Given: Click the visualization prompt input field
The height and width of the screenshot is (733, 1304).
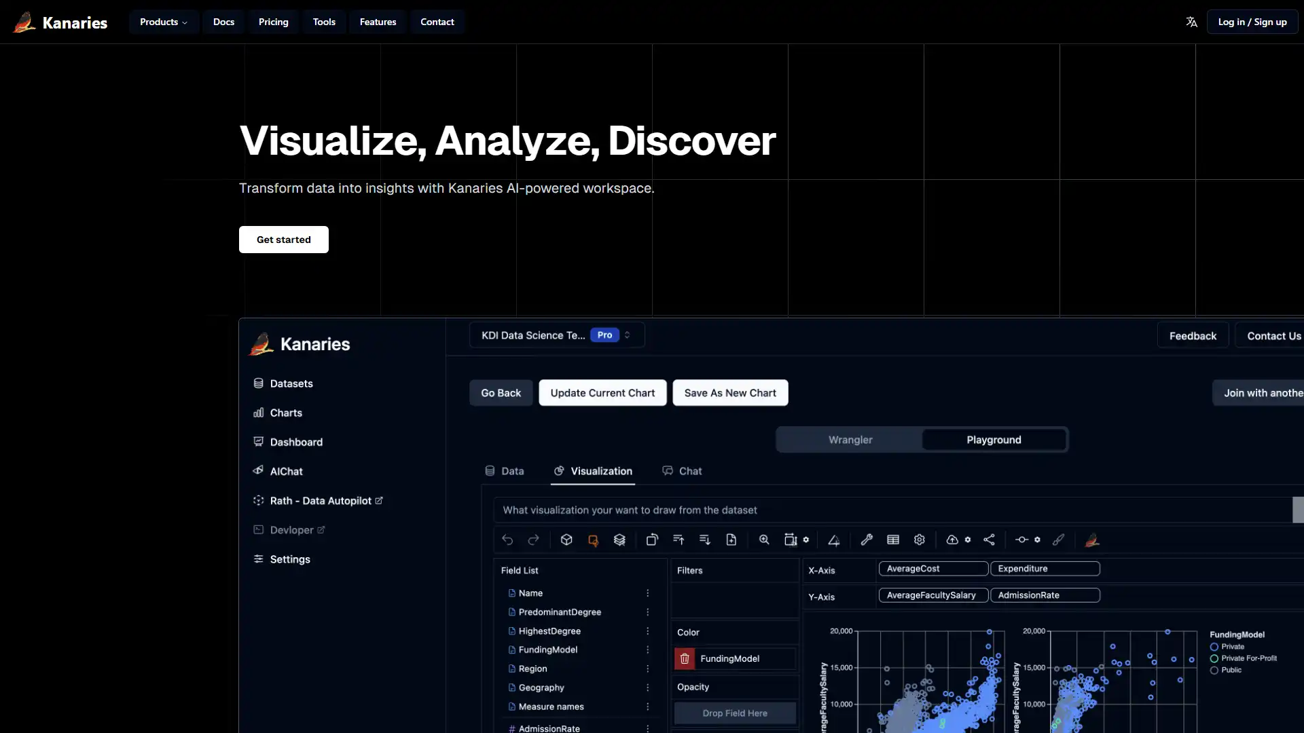Looking at the screenshot, I should pos(892,510).
